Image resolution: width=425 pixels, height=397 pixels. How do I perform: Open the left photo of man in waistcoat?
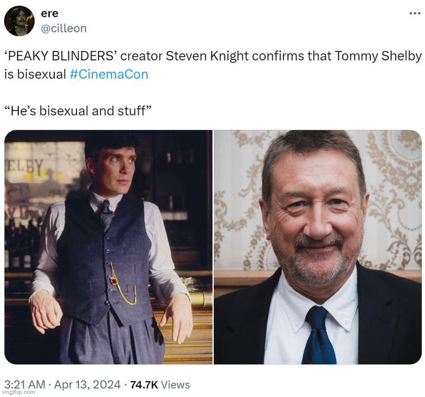tap(109, 247)
